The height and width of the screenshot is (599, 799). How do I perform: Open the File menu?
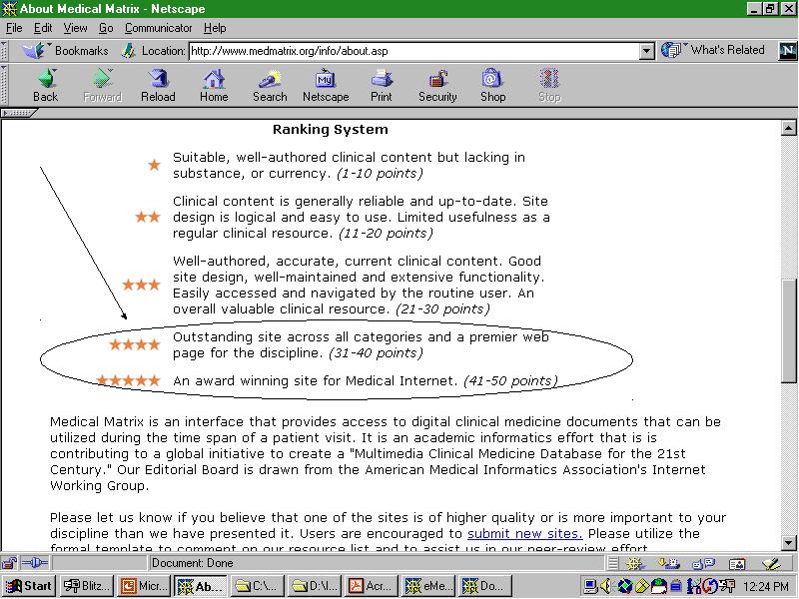pos(14,28)
